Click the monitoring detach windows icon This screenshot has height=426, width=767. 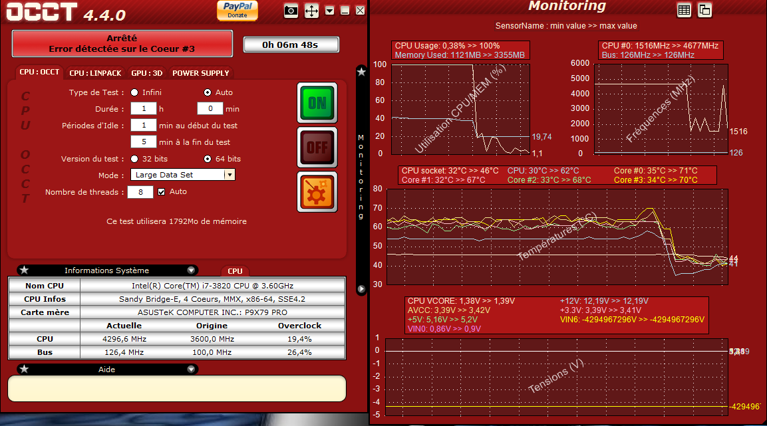click(x=704, y=9)
